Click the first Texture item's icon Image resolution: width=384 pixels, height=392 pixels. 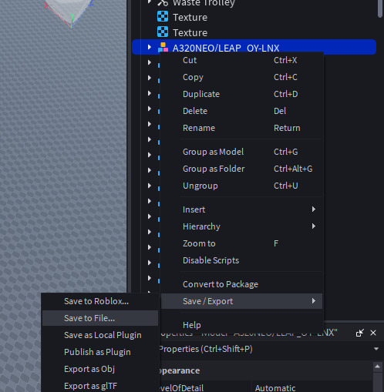(163, 17)
